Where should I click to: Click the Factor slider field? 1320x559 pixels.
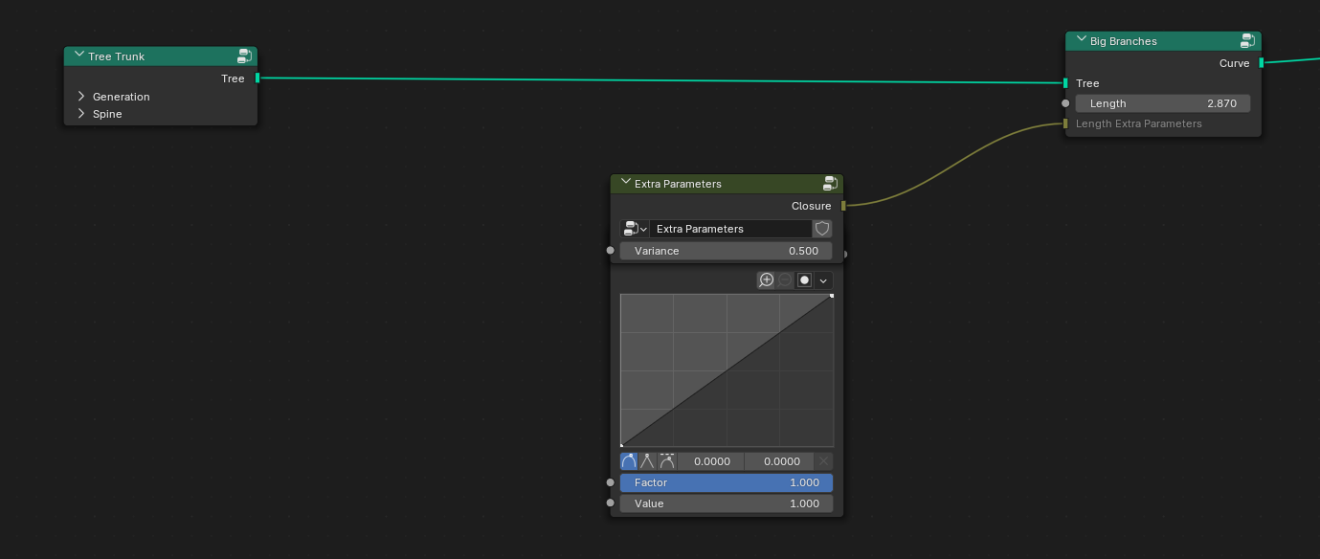[x=727, y=482]
